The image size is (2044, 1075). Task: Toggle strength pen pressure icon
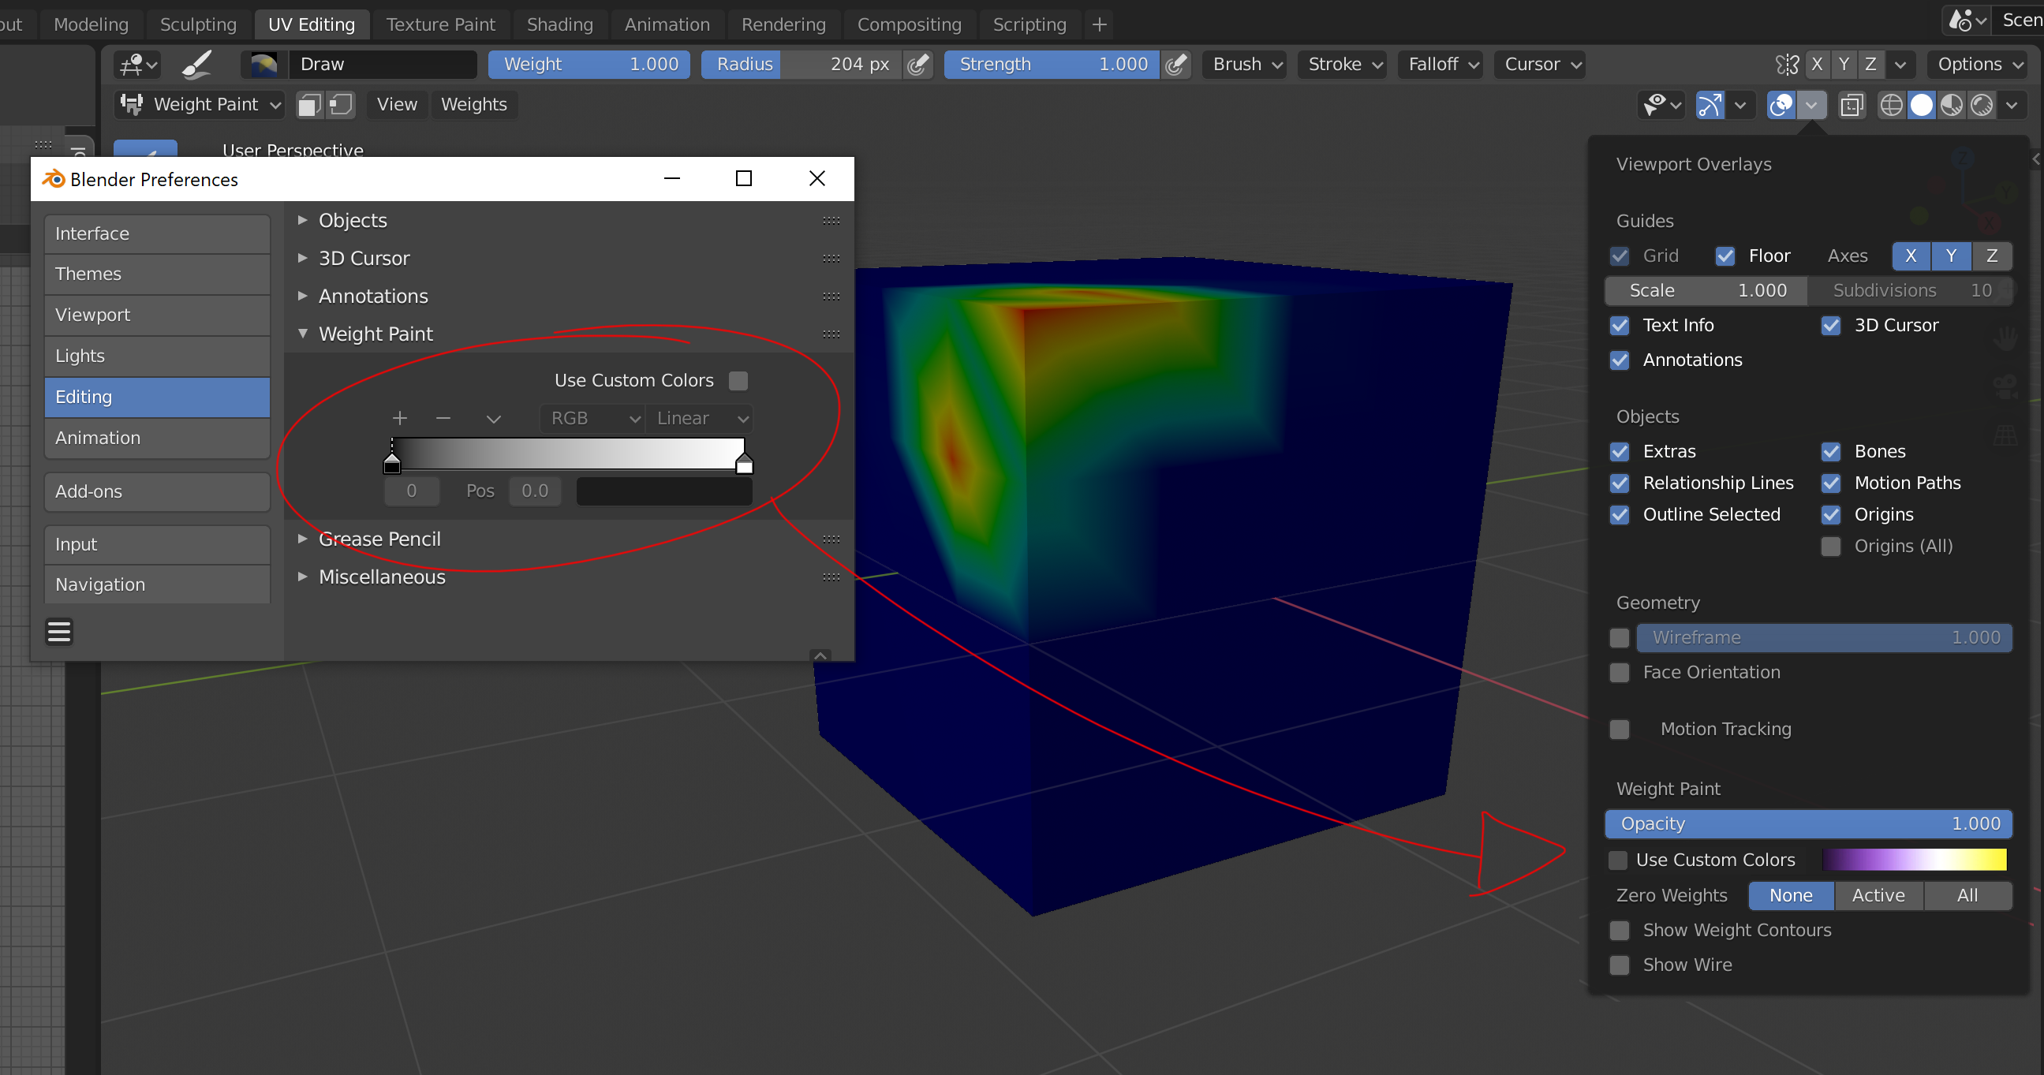point(1176,64)
